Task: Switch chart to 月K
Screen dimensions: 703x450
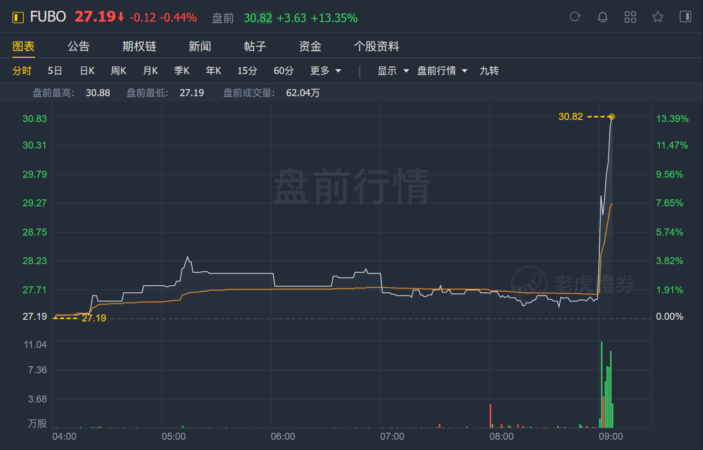Action: [x=150, y=71]
